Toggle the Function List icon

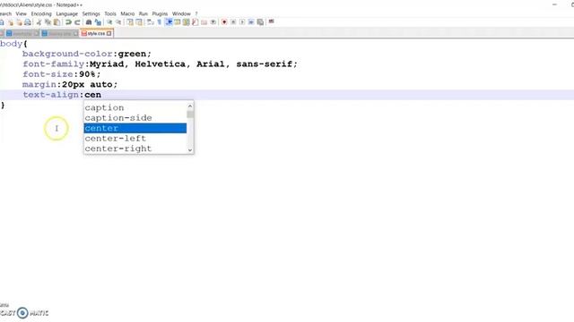196,22
